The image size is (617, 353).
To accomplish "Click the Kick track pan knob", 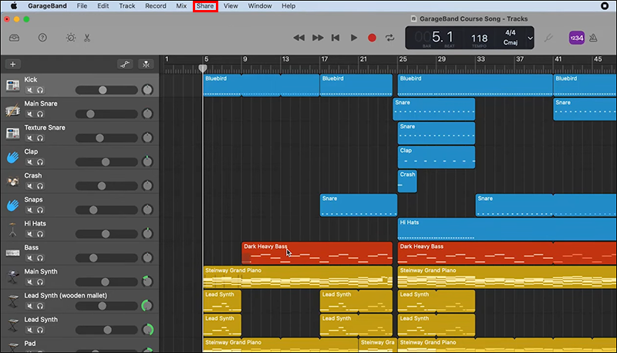I will coord(147,90).
